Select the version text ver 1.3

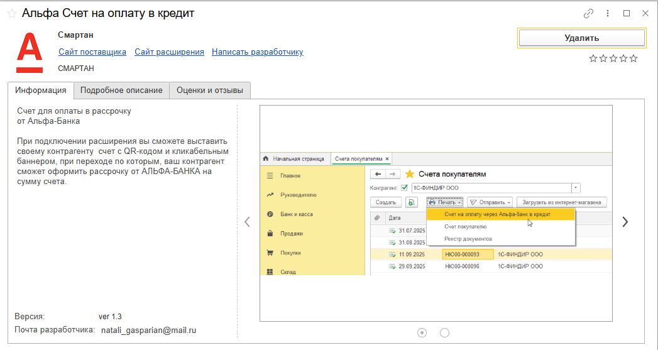click(x=110, y=317)
